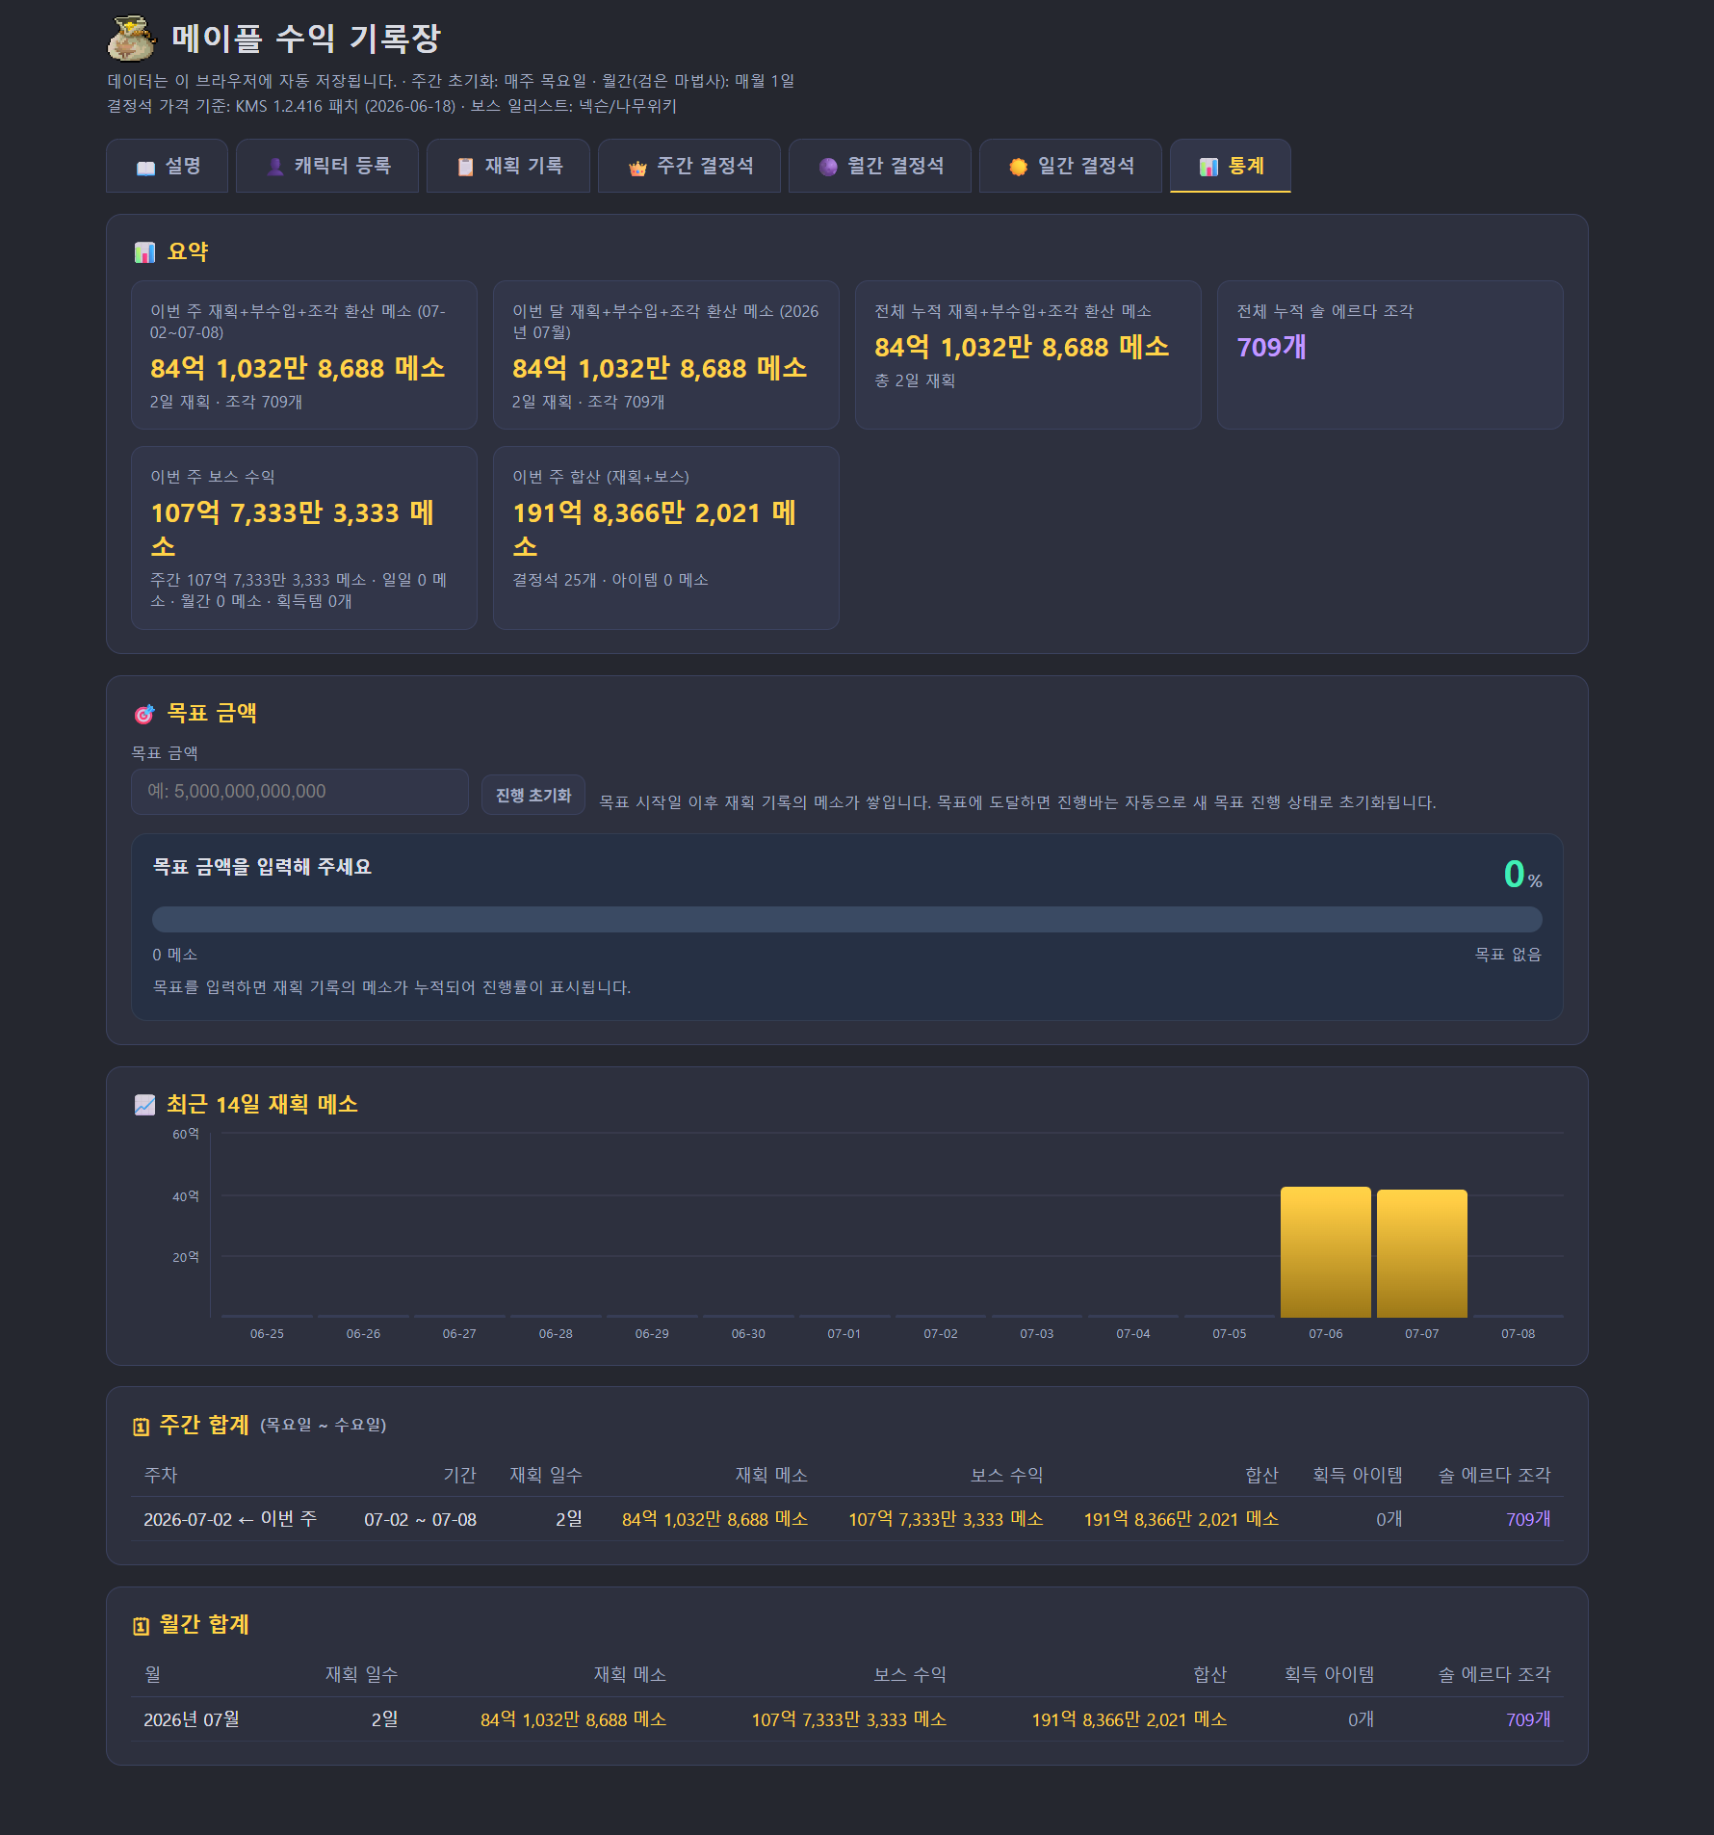Click the weekly table 보스 수익 header
1714x1835 pixels.
[1006, 1476]
